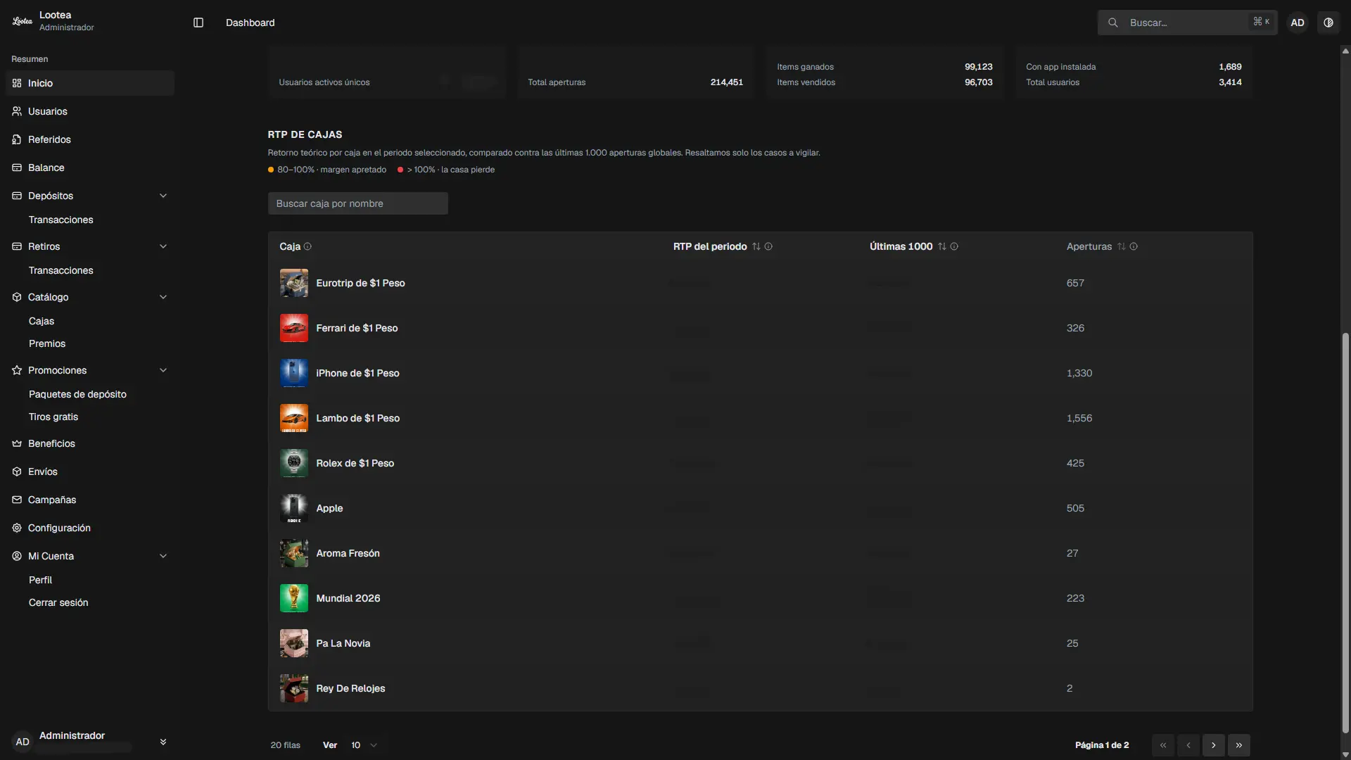Sort by Últimas 1000 arrows

942,246
